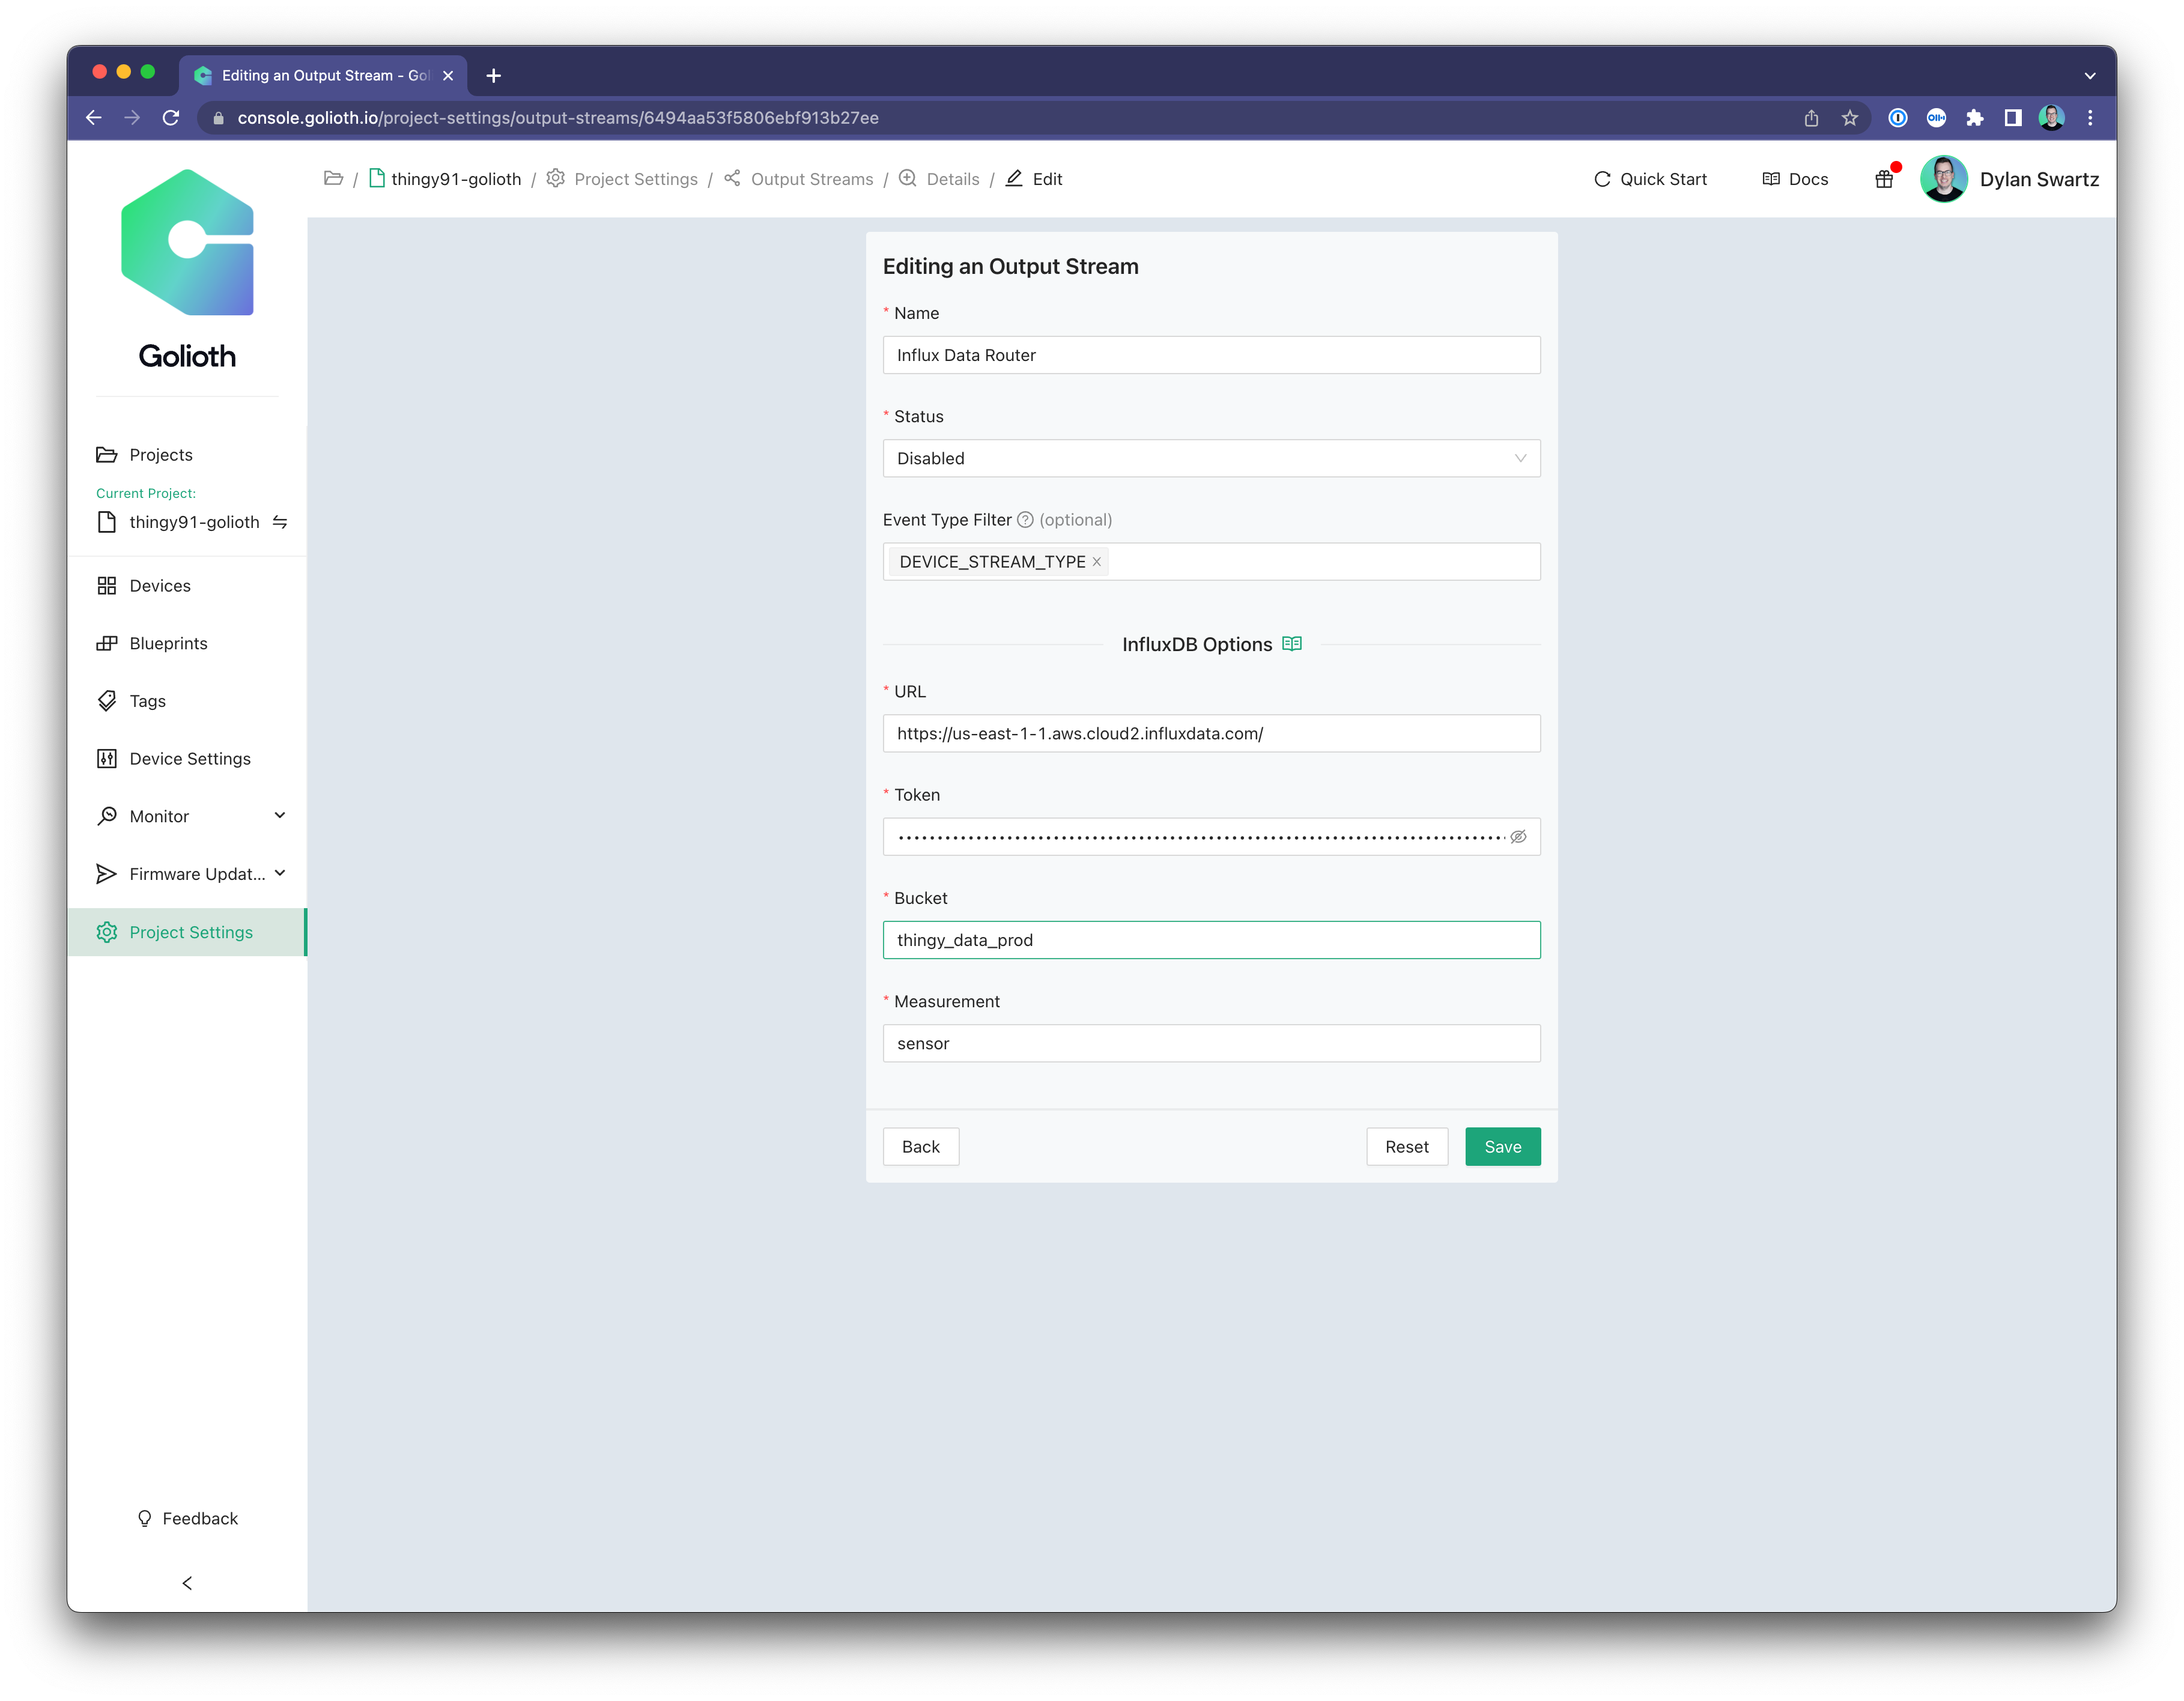This screenshot has width=2184, height=1701.
Task: Click the Bucket input field
Action: pos(1211,940)
